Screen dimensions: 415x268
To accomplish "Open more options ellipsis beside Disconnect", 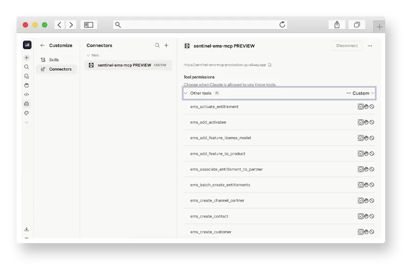I will tap(370, 46).
